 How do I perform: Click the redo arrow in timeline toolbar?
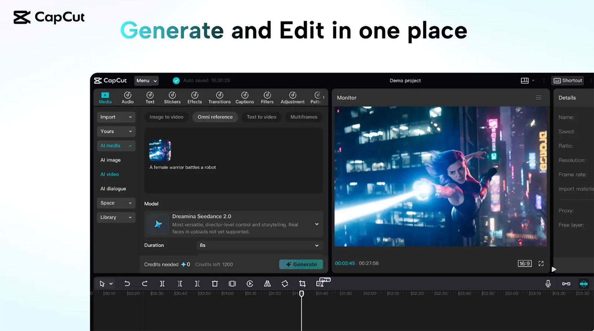pos(144,284)
